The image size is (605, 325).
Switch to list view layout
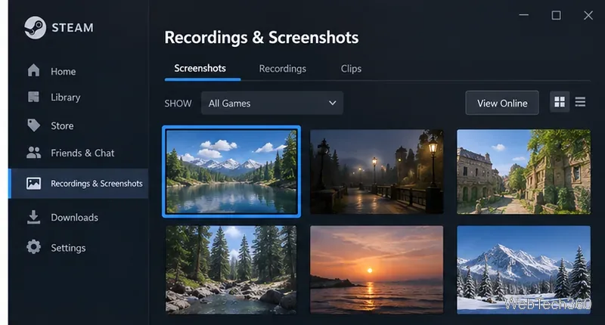(x=580, y=102)
